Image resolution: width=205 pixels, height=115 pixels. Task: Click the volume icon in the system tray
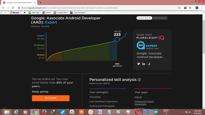coord(190,112)
